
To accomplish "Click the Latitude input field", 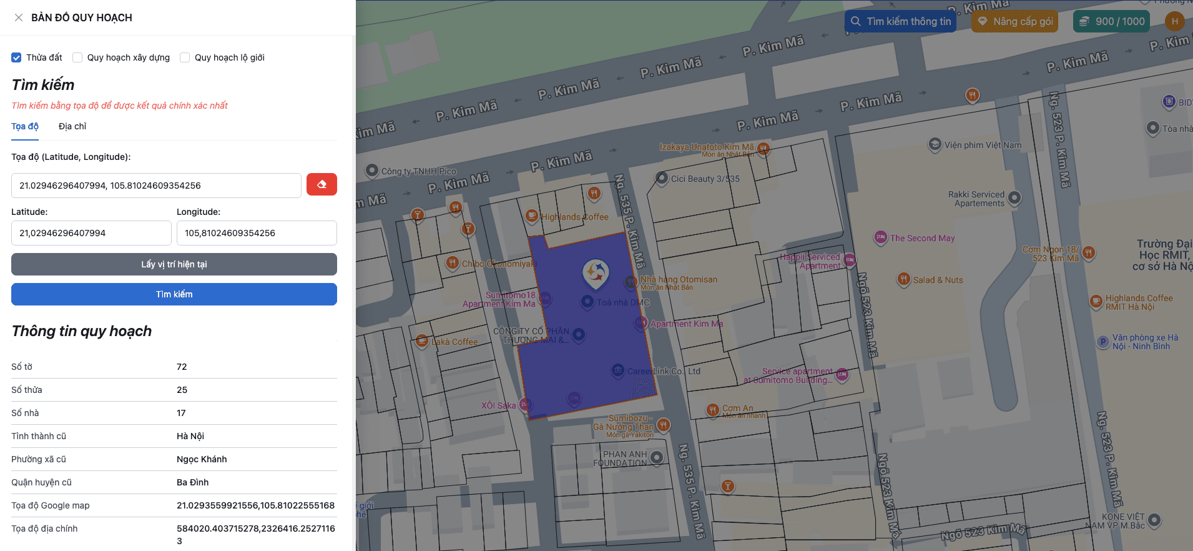I will 91,233.
